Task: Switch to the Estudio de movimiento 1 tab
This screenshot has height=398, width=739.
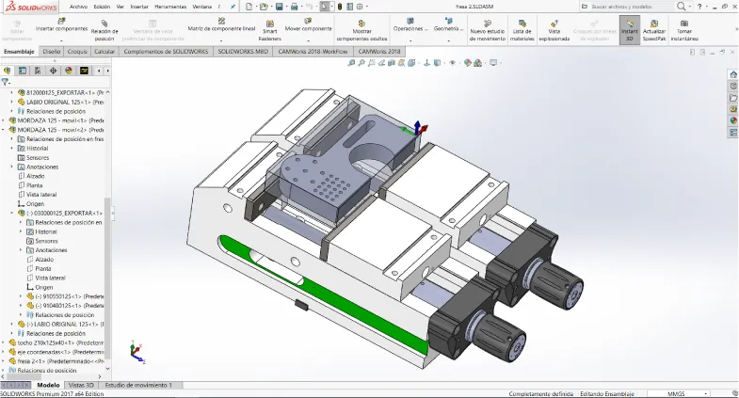Action: tap(137, 386)
